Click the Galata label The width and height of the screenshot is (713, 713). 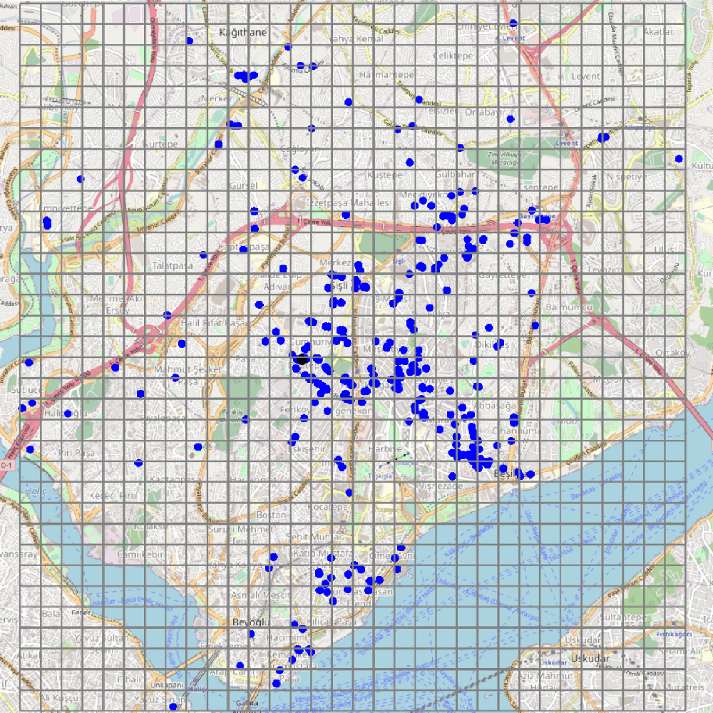tap(247, 704)
